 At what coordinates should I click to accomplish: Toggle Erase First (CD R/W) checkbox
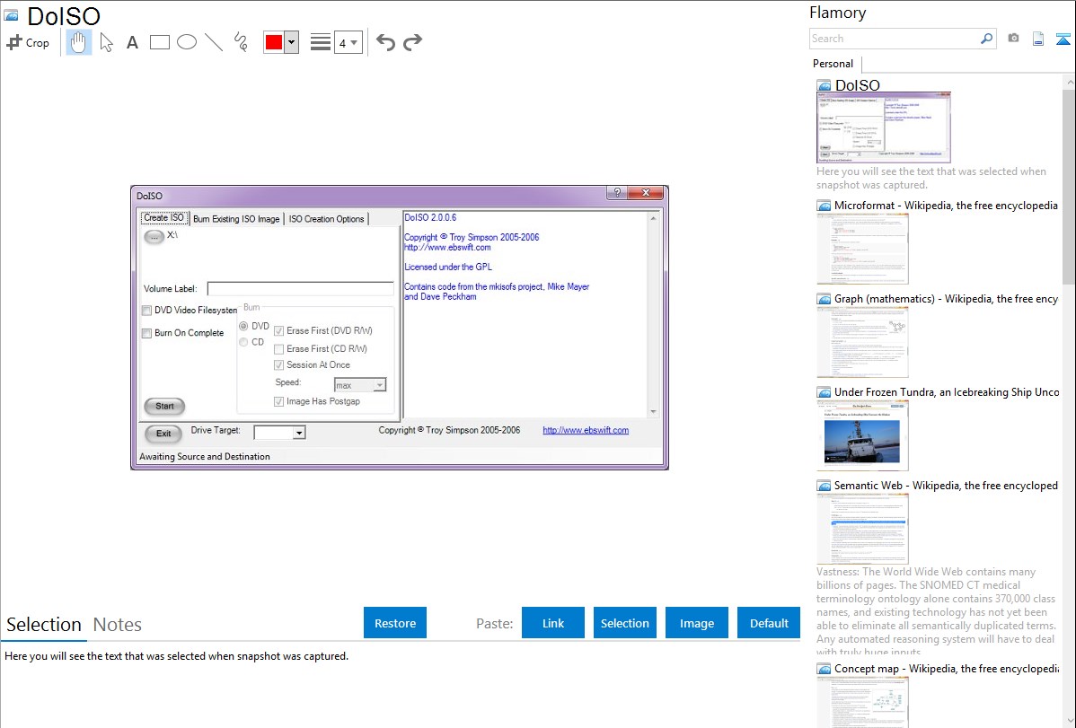pos(278,348)
